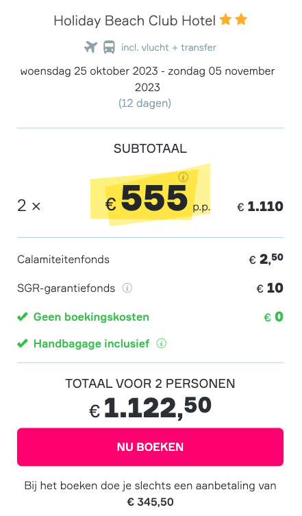
Task: Click the €1.110 subtotal amount
Action: (260, 207)
